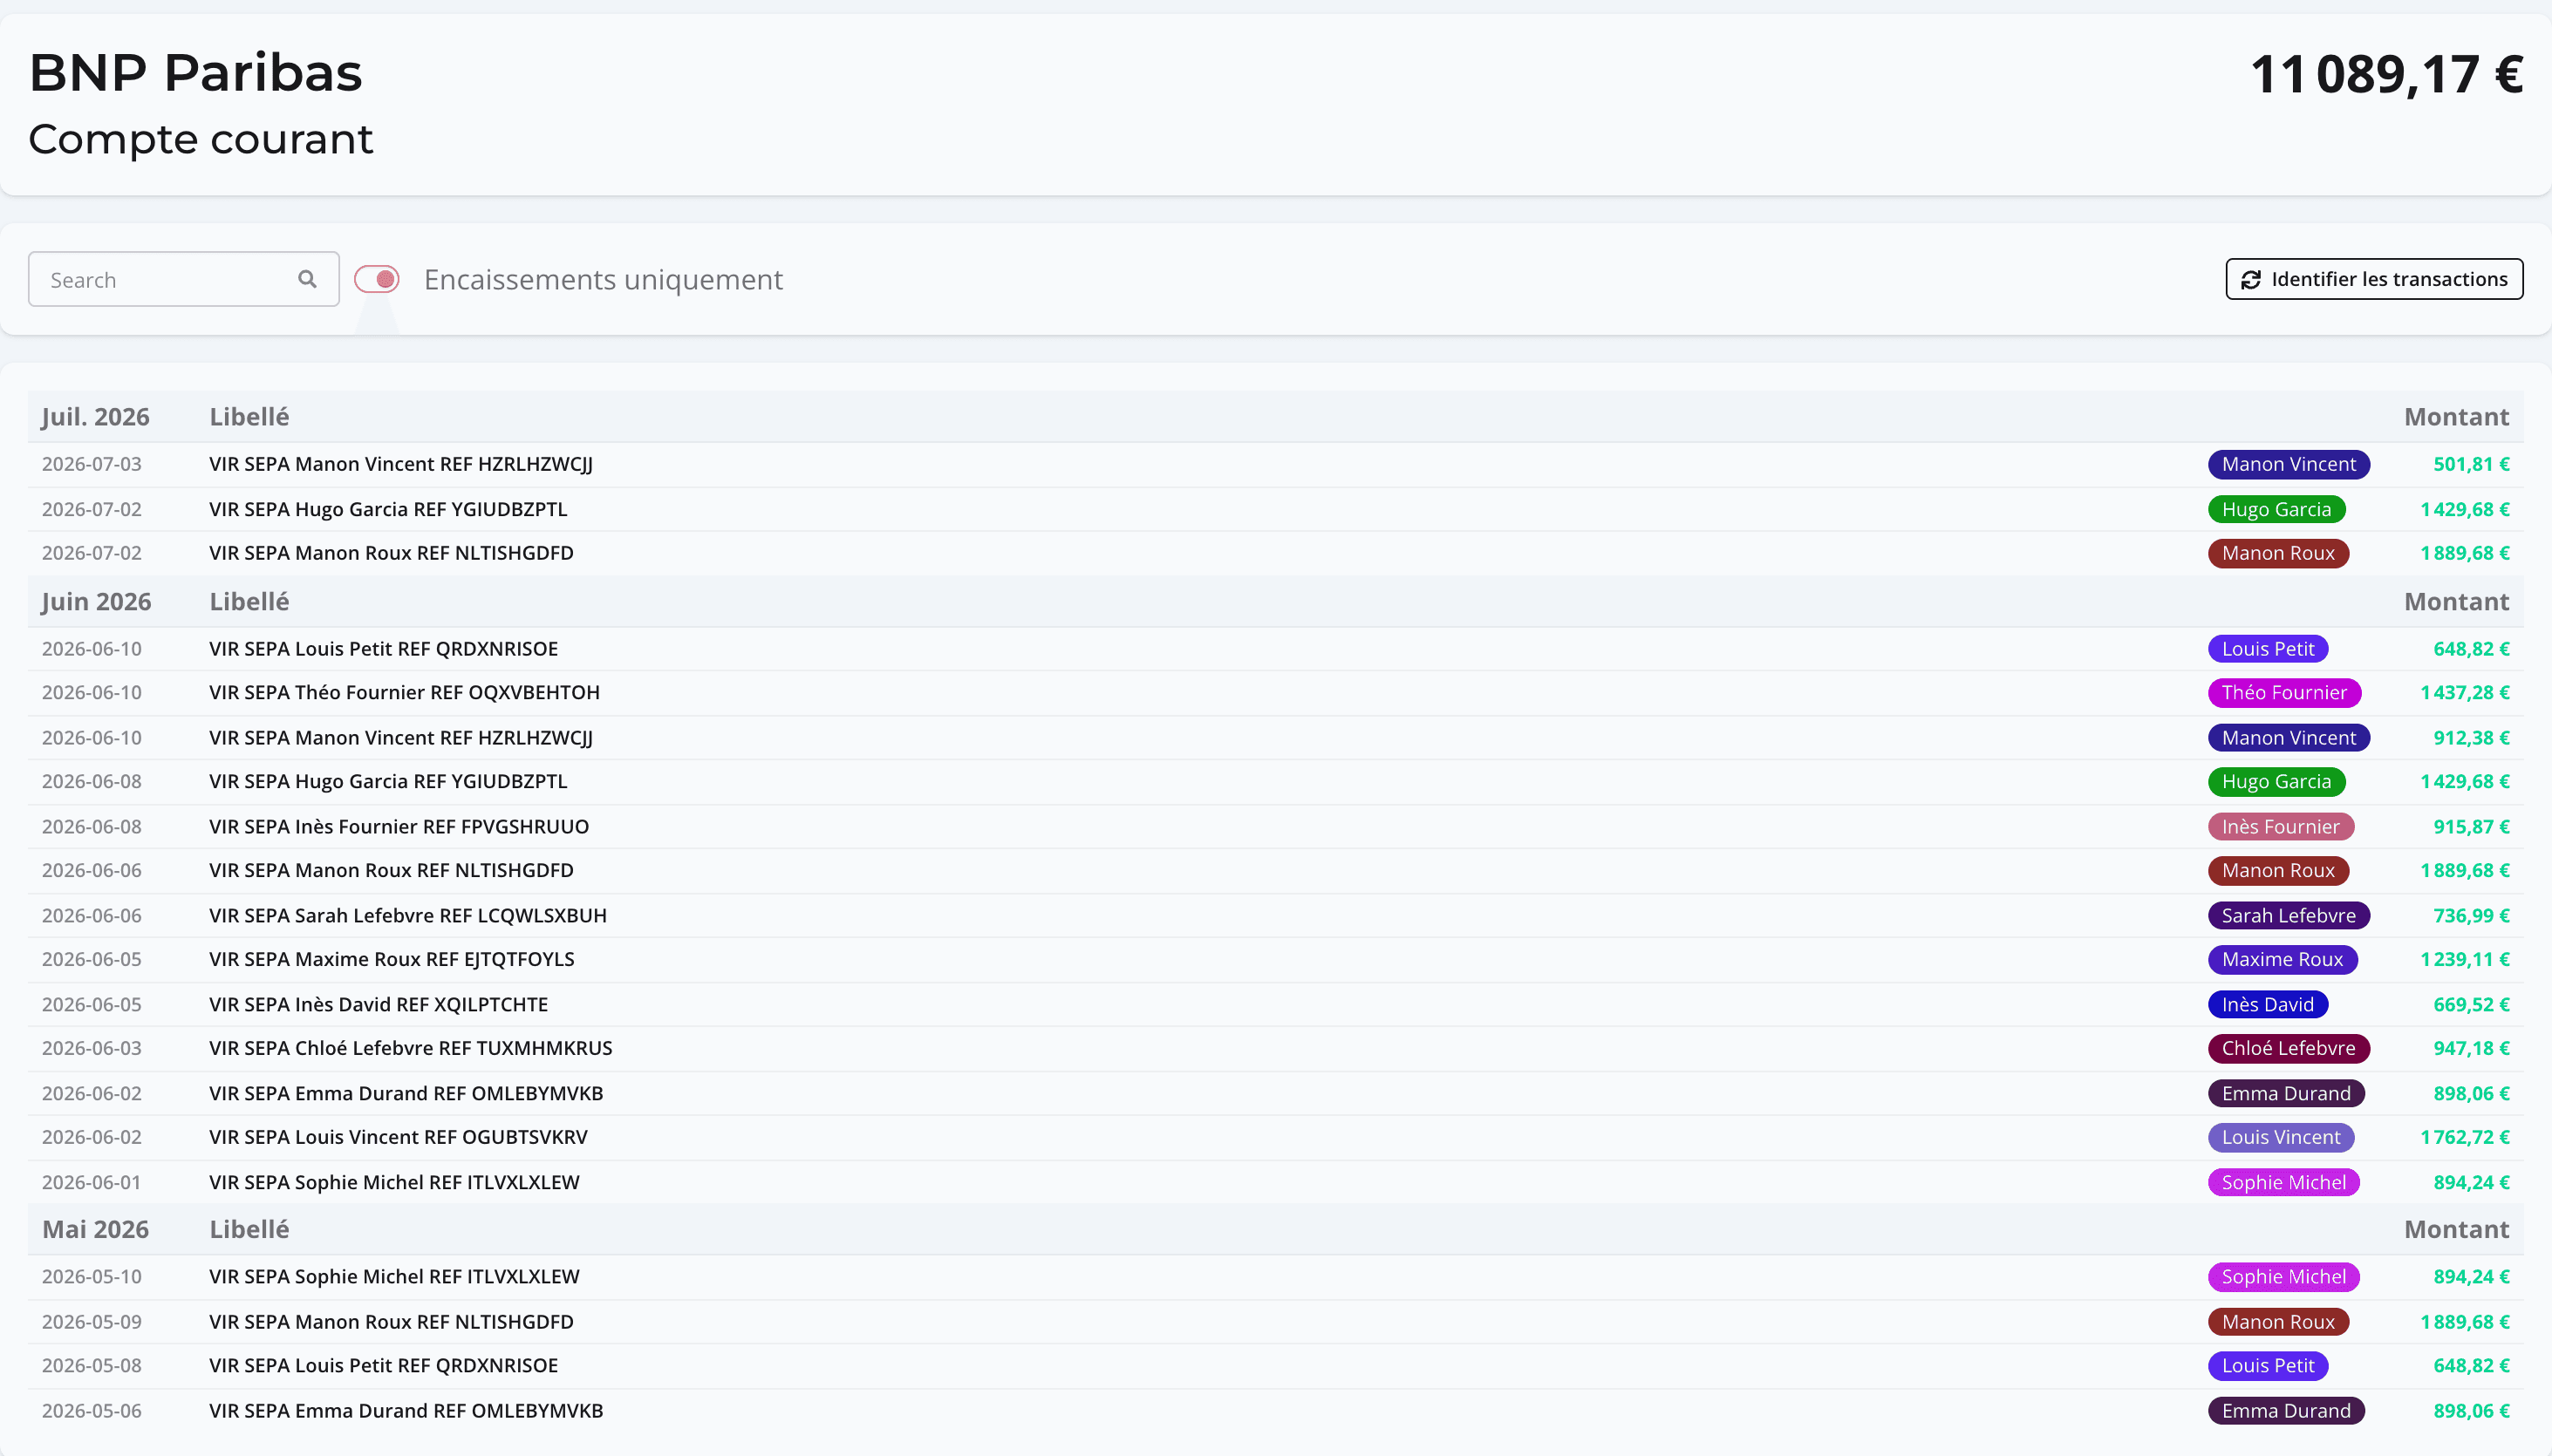Click amount 947,18 €

pyautogui.click(x=2471, y=1049)
